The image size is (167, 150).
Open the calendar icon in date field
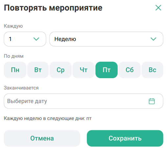[152, 101]
